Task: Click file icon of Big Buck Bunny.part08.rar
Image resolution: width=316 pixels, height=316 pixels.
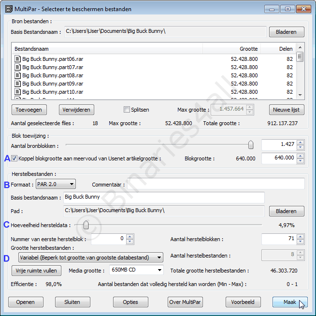Action: 18,75
